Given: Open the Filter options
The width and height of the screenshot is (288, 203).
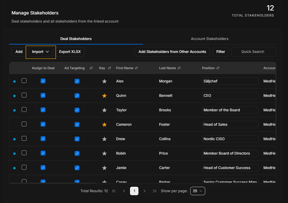Looking at the screenshot, I should tap(221, 52).
